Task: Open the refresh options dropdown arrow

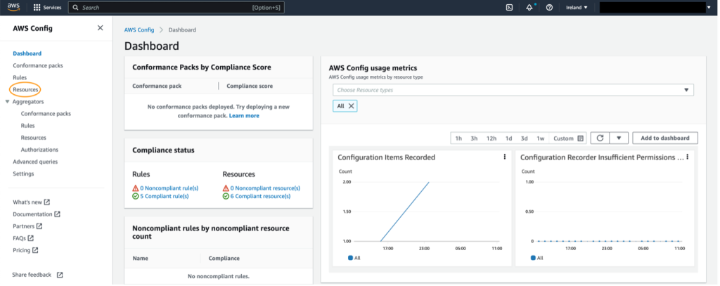Action: [x=619, y=138]
